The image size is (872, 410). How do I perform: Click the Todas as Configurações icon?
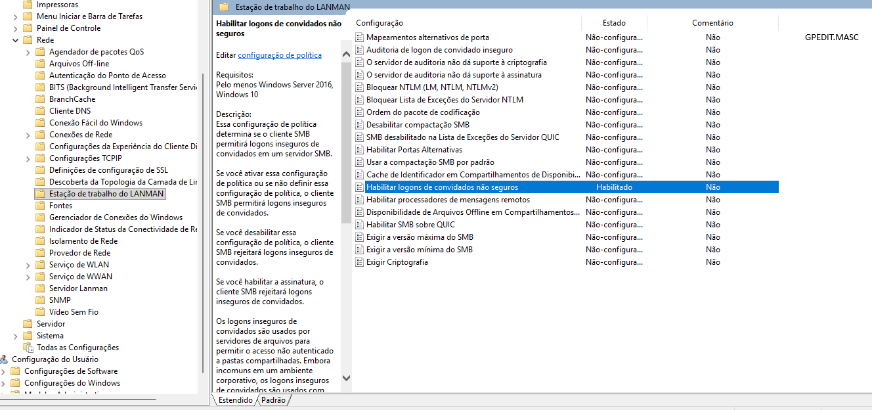pos(28,348)
